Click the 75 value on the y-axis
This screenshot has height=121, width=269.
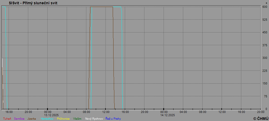click(x=265, y=96)
